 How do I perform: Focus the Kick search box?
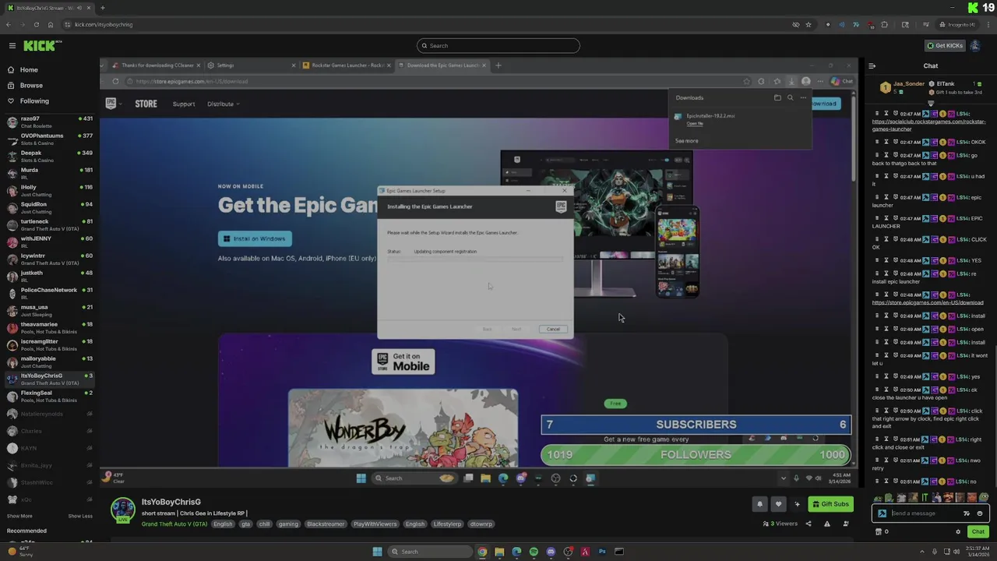pos(498,46)
